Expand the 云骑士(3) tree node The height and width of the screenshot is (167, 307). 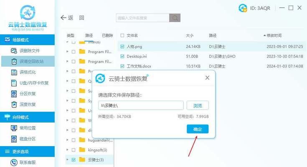pyautogui.click(x=67, y=159)
